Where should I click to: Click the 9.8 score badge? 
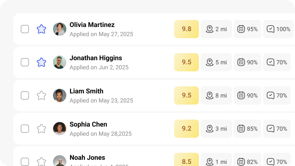(x=186, y=29)
